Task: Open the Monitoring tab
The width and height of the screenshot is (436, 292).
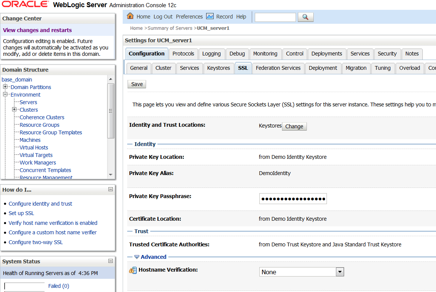Action: coord(265,54)
